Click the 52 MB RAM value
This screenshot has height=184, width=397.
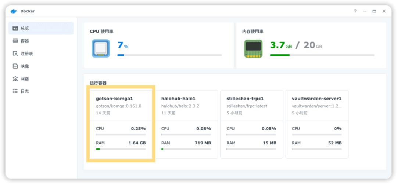tap(335, 143)
